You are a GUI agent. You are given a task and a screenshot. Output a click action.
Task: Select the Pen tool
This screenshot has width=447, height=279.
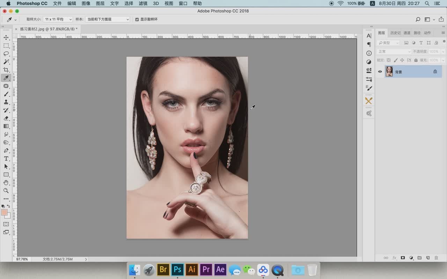(6, 150)
